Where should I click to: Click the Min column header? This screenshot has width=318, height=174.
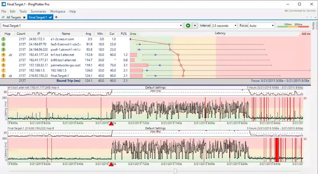[100, 34]
